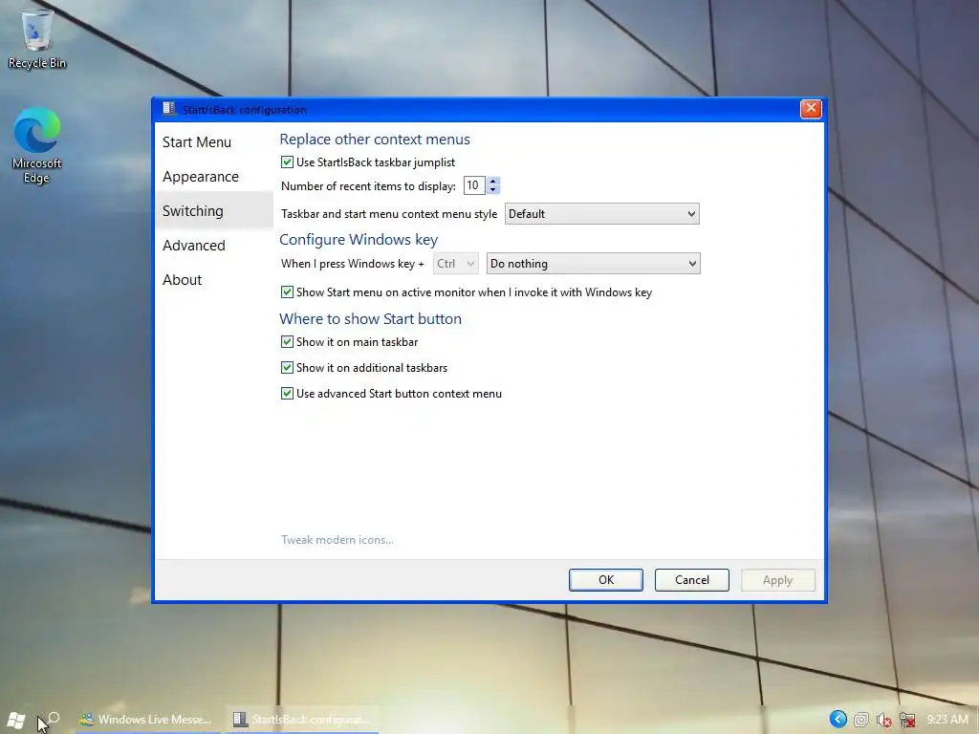Image resolution: width=979 pixels, height=734 pixels.
Task: Toggle Show Start menu on active monitor
Action: (x=287, y=292)
